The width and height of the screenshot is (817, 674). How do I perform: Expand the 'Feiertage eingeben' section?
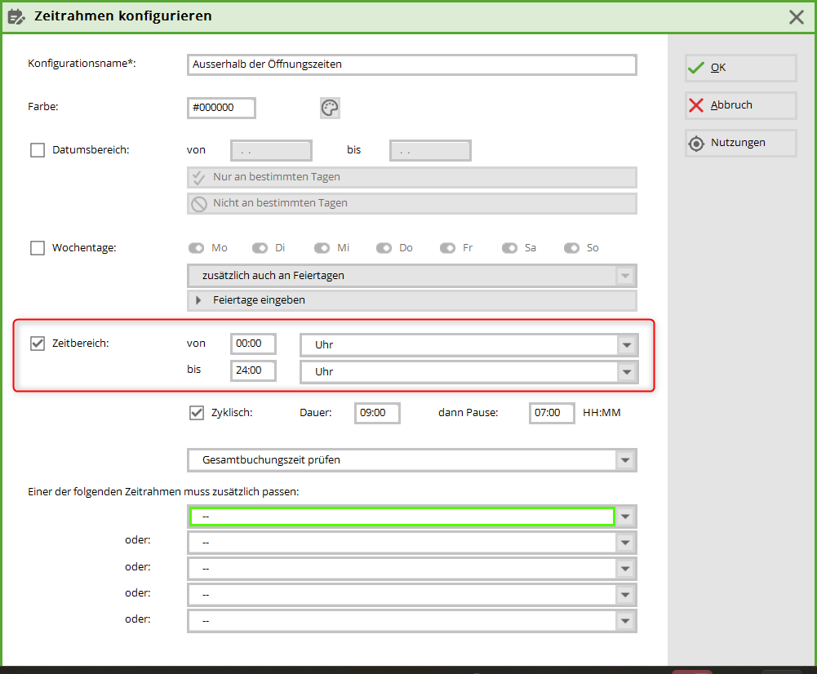pyautogui.click(x=198, y=300)
